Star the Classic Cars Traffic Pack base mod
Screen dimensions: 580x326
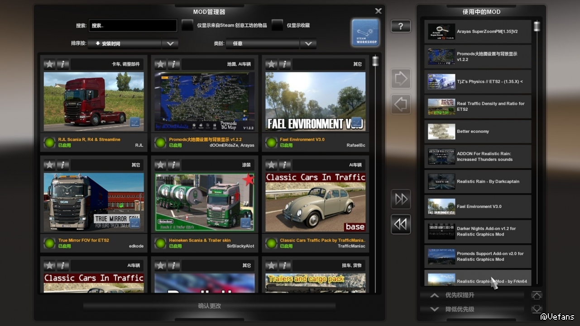(272, 165)
